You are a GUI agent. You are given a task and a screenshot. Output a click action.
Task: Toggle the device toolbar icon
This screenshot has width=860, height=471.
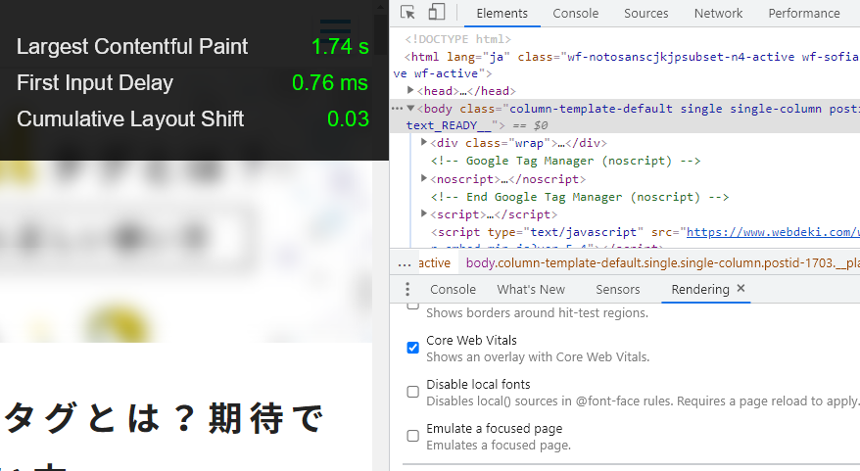437,13
